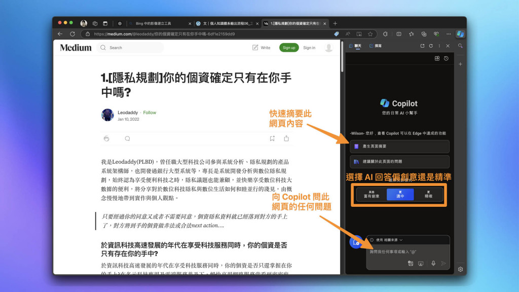Open Browser essentials heart icon
Viewport: 519px width, 292px height.
(436, 34)
